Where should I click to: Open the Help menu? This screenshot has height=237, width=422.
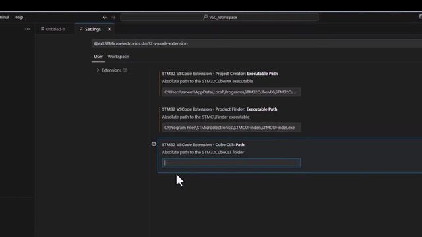[18, 18]
